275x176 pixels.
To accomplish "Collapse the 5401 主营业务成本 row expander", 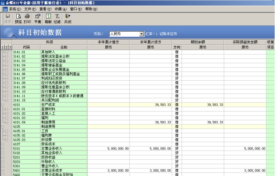I will coord(3,170).
